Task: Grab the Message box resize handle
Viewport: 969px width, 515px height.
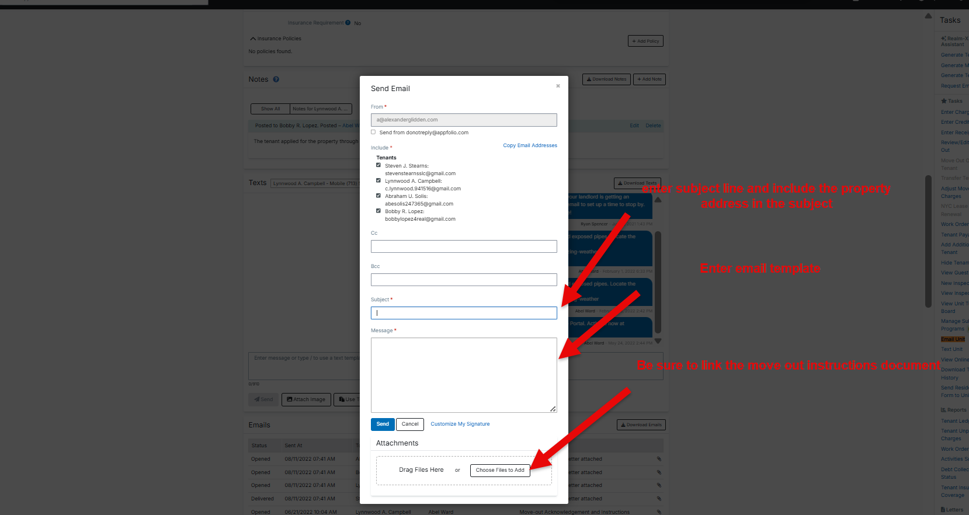Action: (x=553, y=409)
